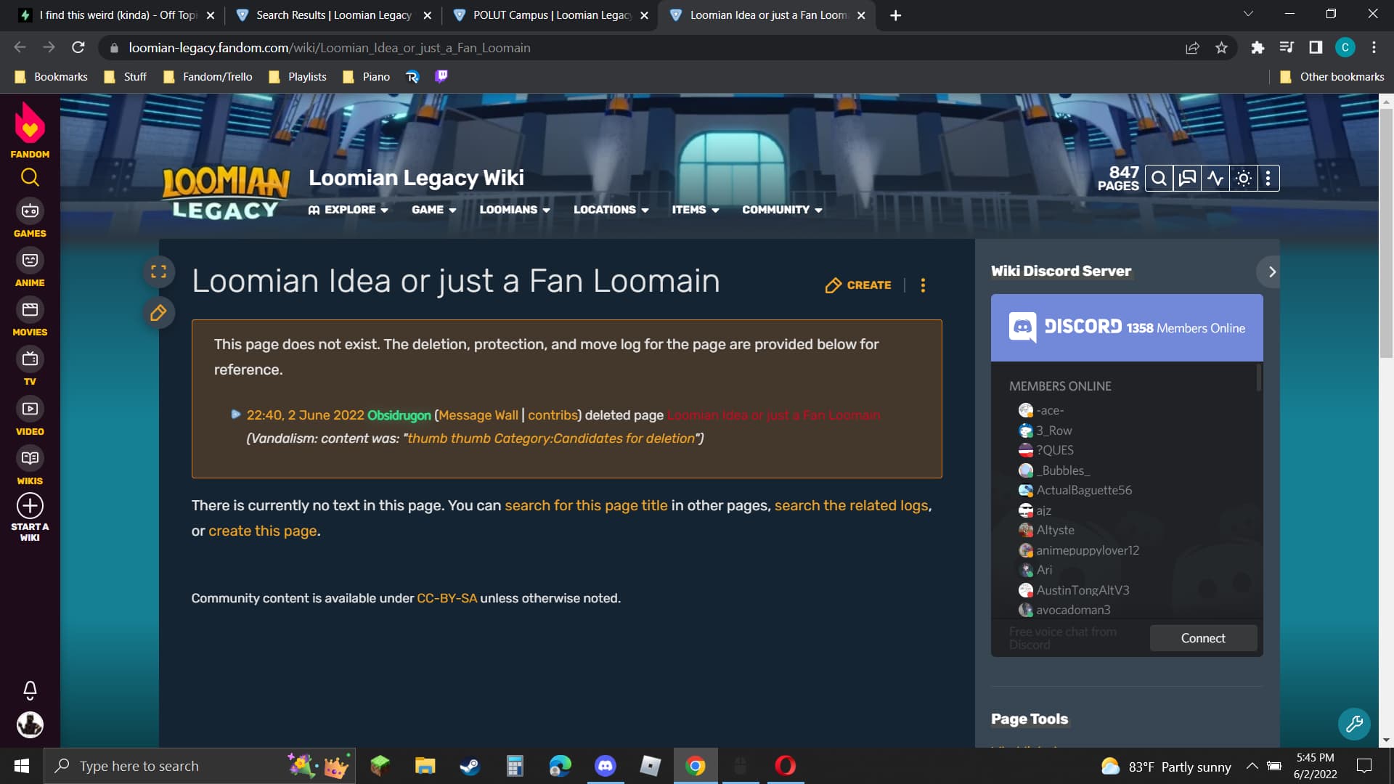Click the Discord server member count widget
This screenshot has width=1394, height=784.
pyautogui.click(x=1127, y=327)
